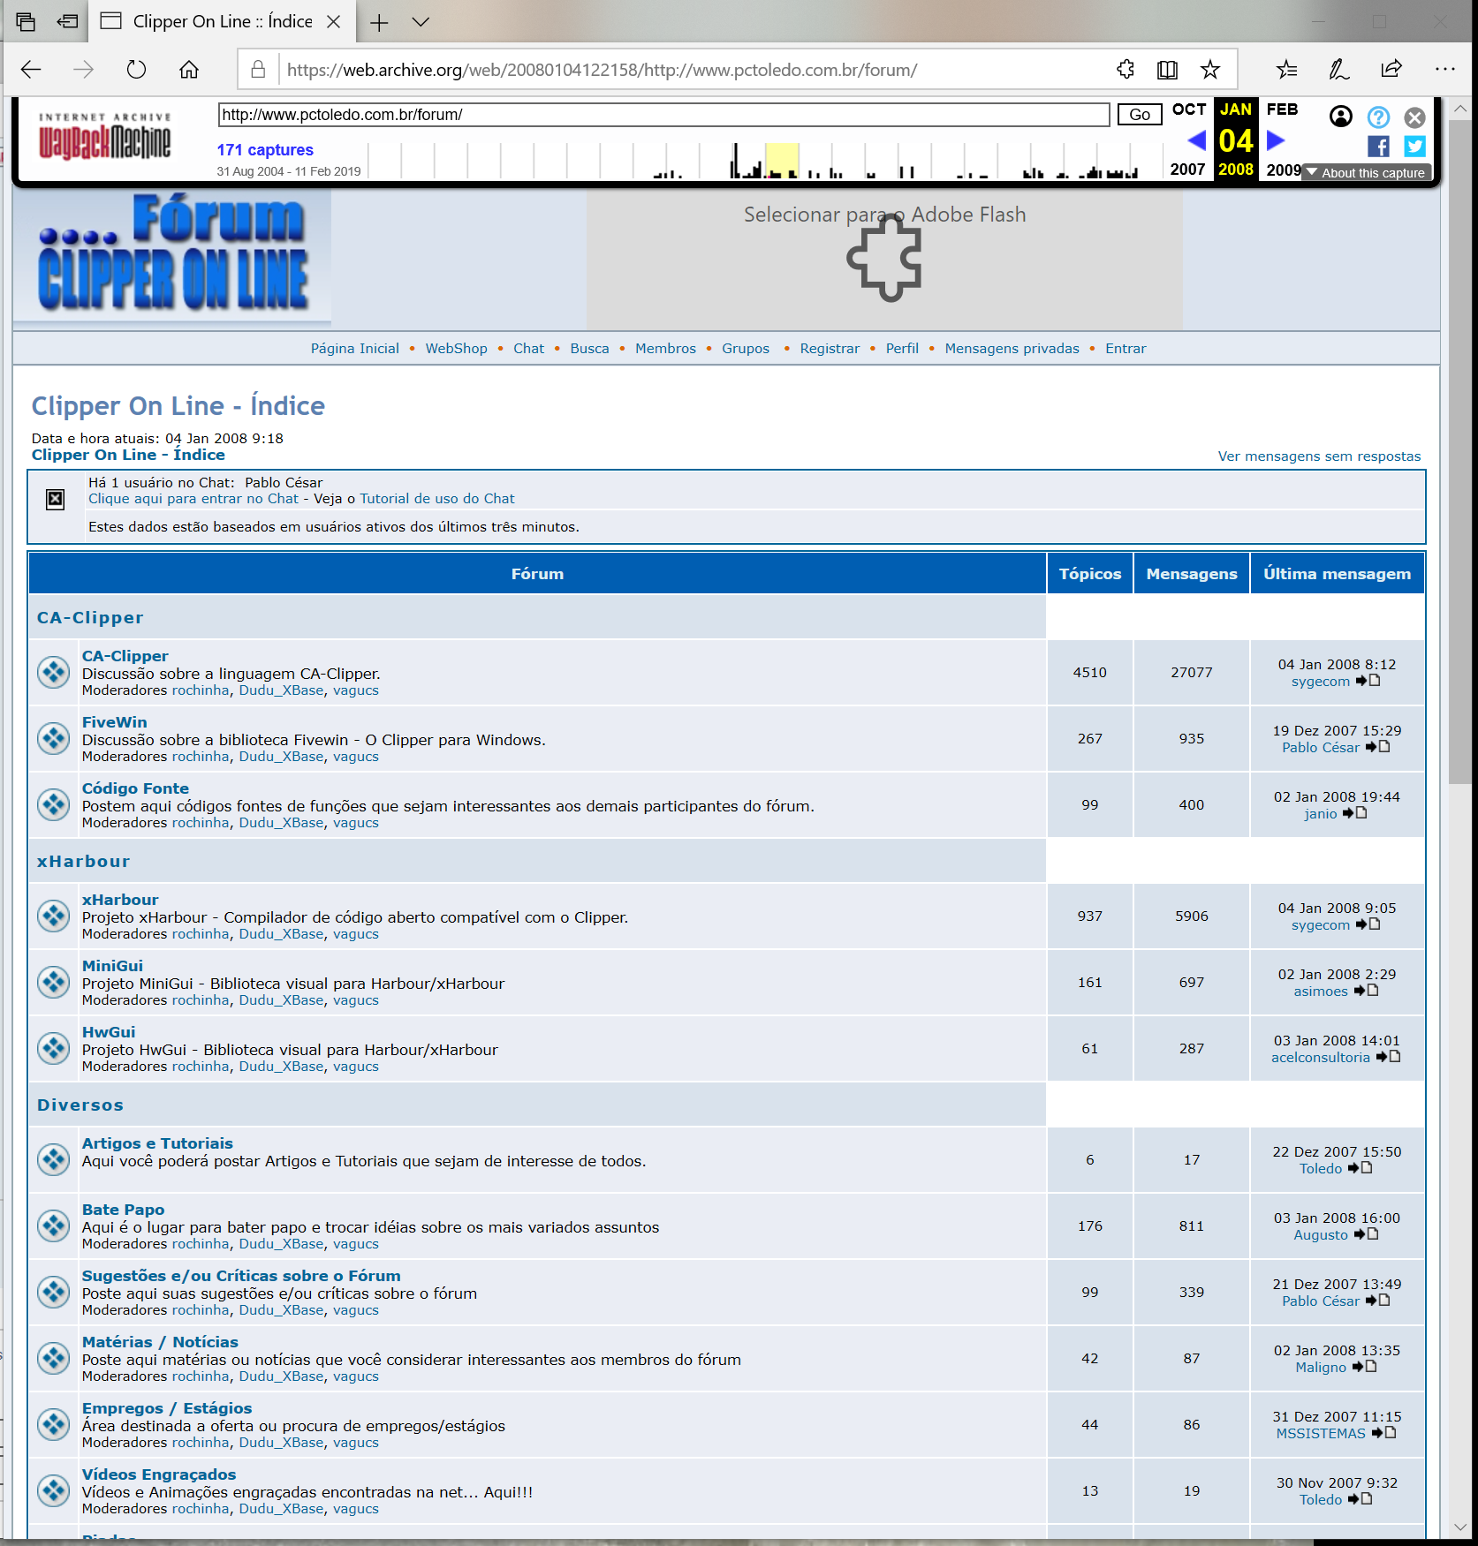
Task: Close the Clipper On Line tab
Action: point(334,22)
